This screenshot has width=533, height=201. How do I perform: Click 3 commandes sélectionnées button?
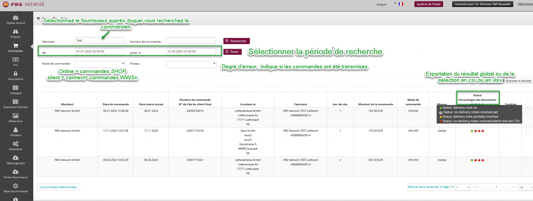(58, 187)
